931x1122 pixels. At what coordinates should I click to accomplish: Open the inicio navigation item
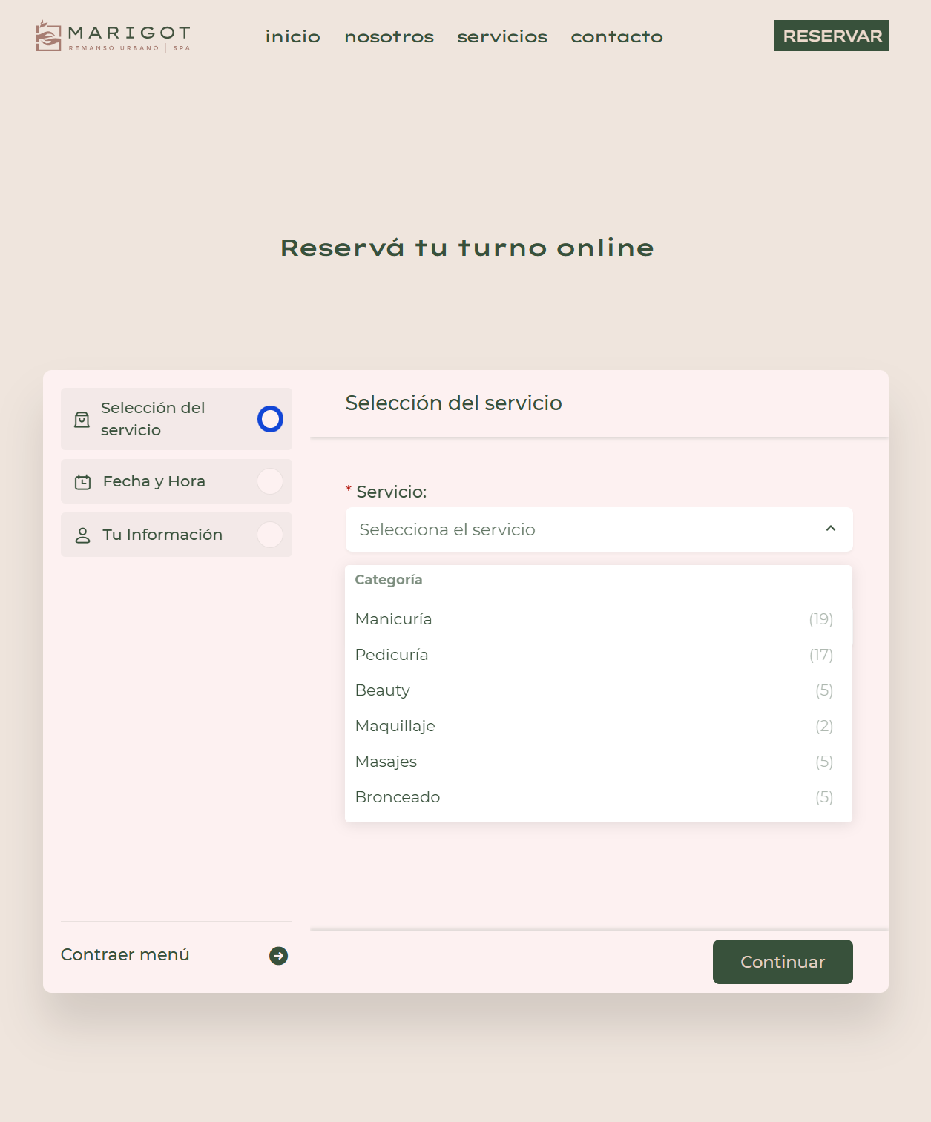coord(293,36)
